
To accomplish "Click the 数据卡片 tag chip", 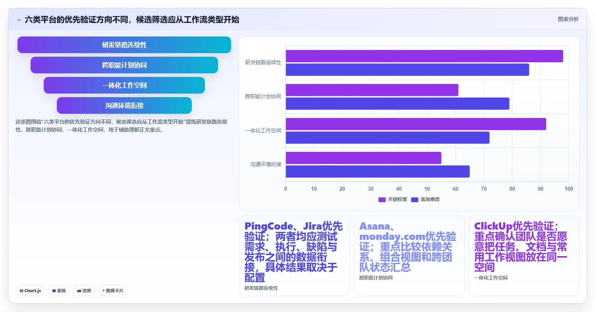I will tap(113, 291).
